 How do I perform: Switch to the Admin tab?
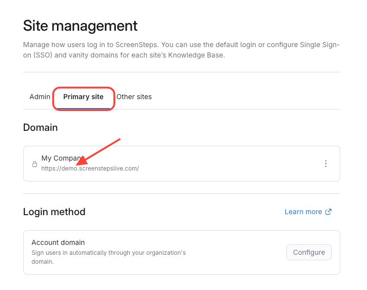point(40,97)
